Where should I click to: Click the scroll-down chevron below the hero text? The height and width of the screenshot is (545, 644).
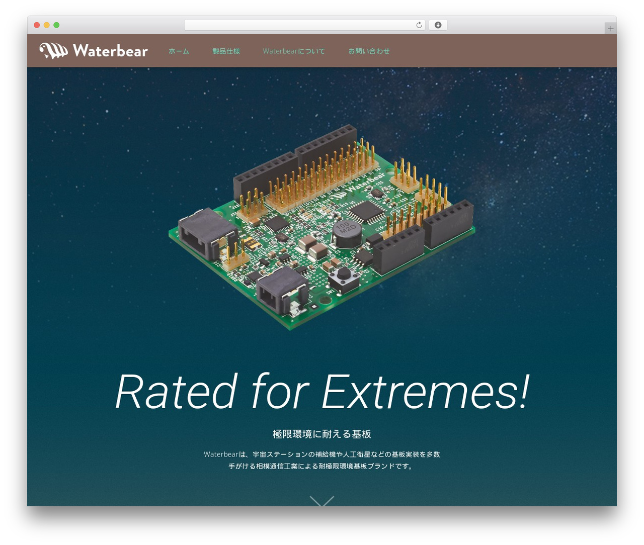pyautogui.click(x=322, y=501)
